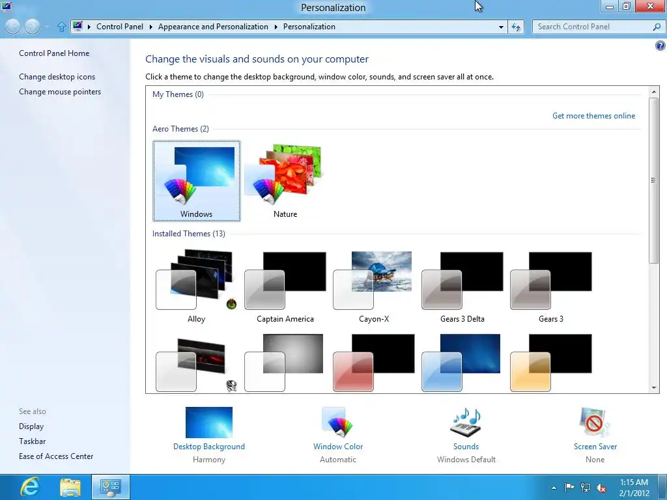The image size is (667, 500).
Task: Choose the gray gradient theme thumbnail
Action: (284, 363)
